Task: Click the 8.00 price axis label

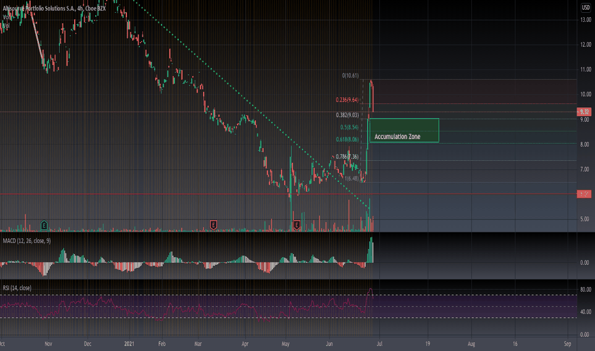Action: 585,145
